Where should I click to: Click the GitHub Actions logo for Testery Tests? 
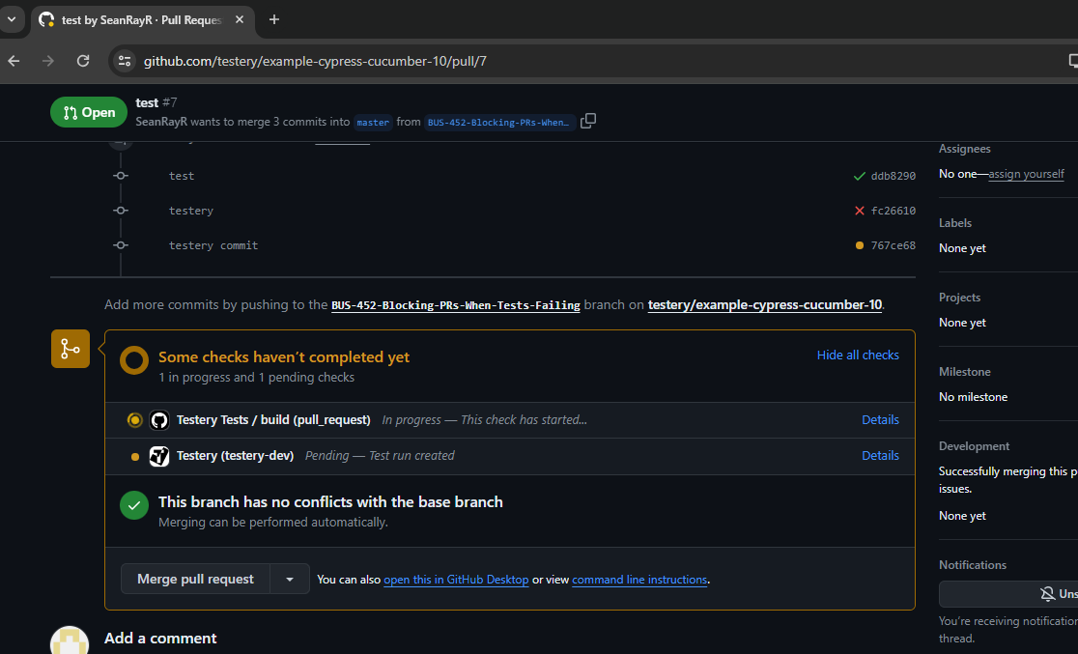click(159, 420)
